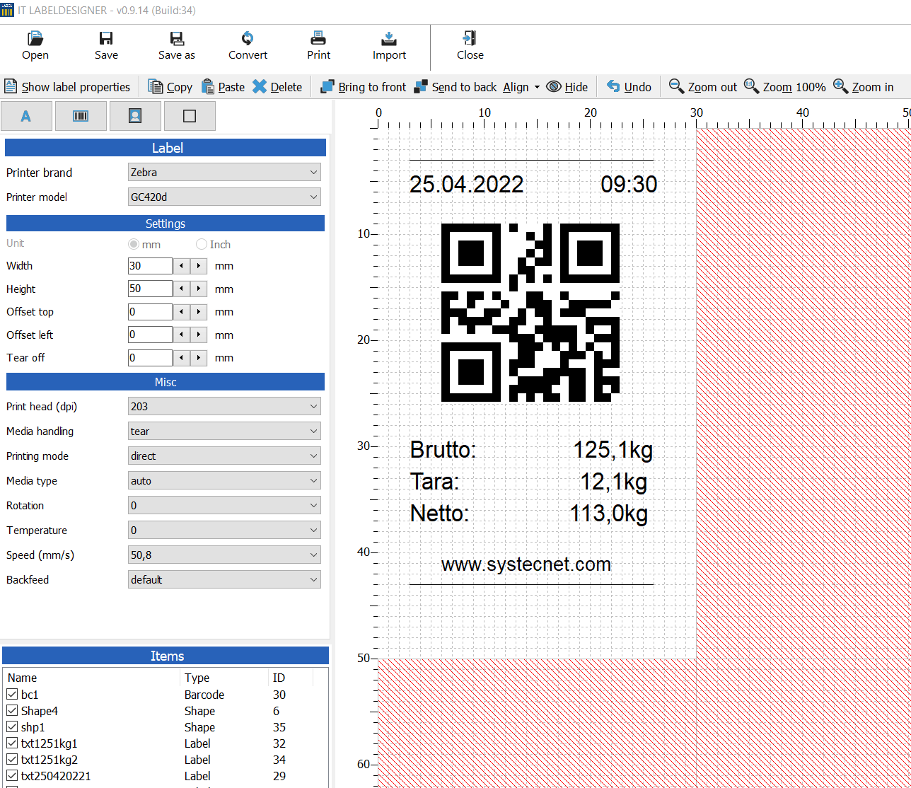Image resolution: width=911 pixels, height=788 pixels.
Task: Select the mm unit radio button
Action: [133, 244]
